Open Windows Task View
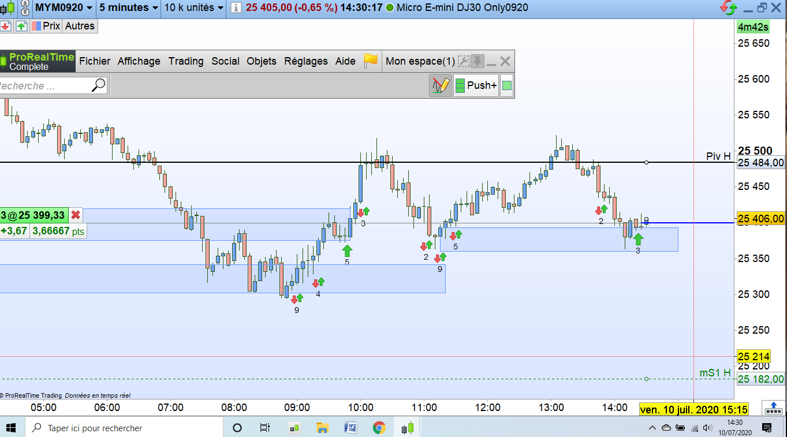This screenshot has width=787, height=437. pos(265,428)
